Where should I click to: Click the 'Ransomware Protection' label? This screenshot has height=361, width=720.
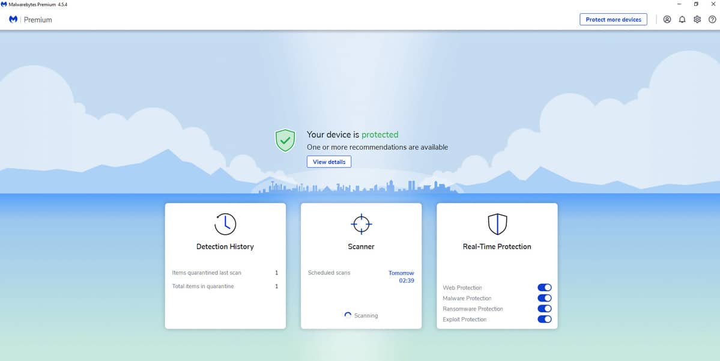[x=473, y=309]
